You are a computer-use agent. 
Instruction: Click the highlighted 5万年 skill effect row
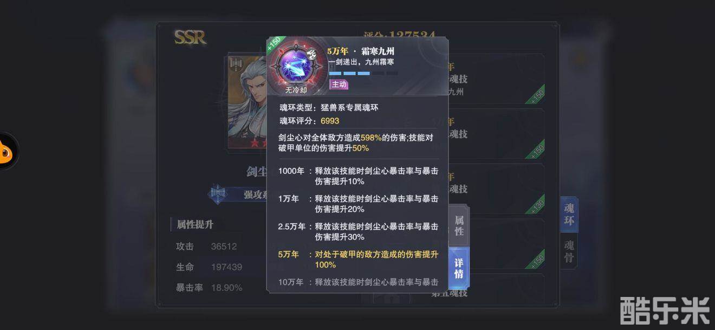click(x=357, y=259)
